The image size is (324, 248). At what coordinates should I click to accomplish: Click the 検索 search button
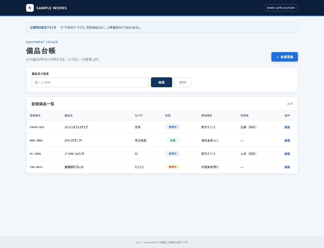pos(161,82)
